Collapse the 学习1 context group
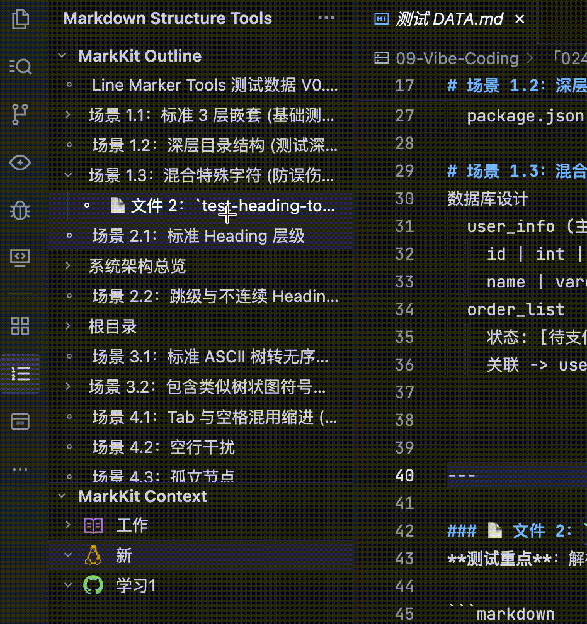The width and height of the screenshot is (587, 624). 68,585
